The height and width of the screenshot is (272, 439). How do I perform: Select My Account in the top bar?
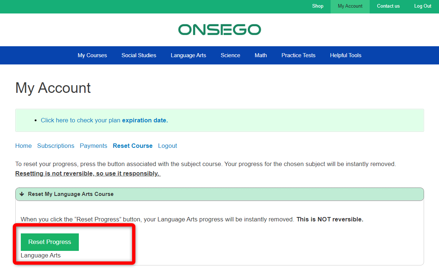(x=350, y=6)
